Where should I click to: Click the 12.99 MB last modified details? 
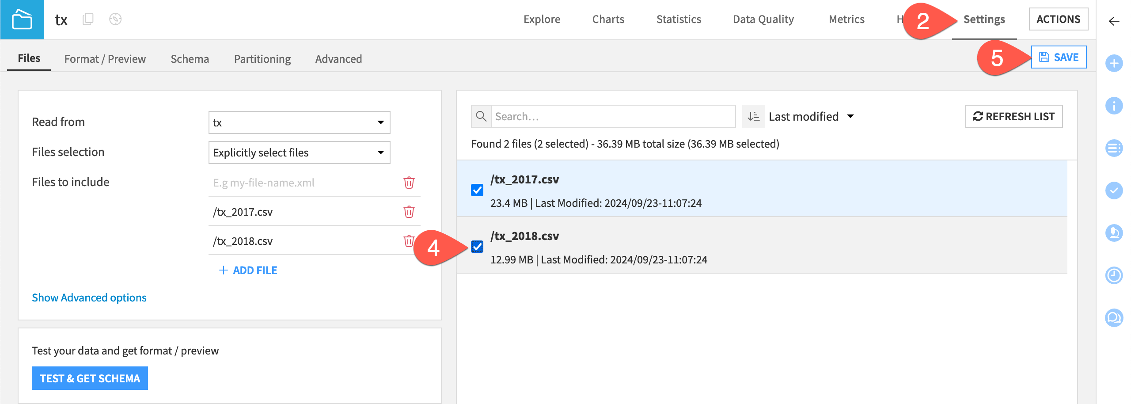point(599,259)
